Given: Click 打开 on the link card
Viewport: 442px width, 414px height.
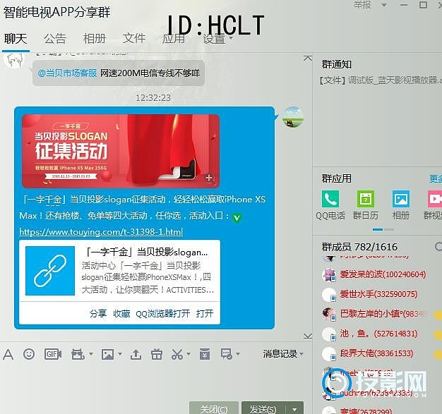Looking at the screenshot, I should (x=205, y=313).
